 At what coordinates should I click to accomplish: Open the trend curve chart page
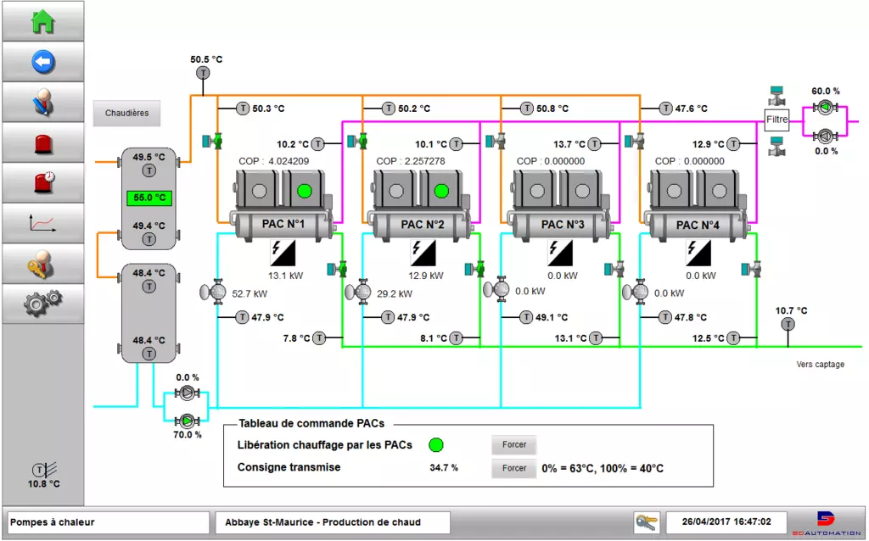click(x=42, y=223)
